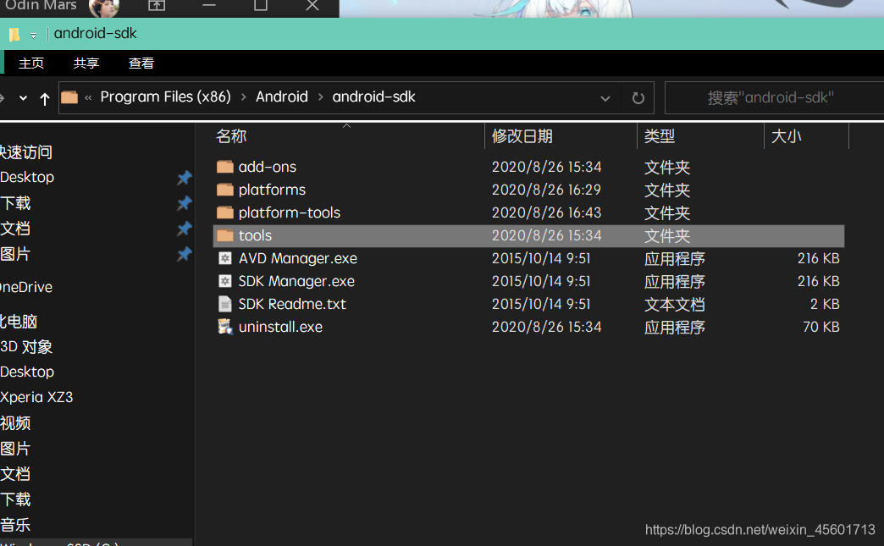
Task: Sort by 大小 column header
Action: pos(786,136)
